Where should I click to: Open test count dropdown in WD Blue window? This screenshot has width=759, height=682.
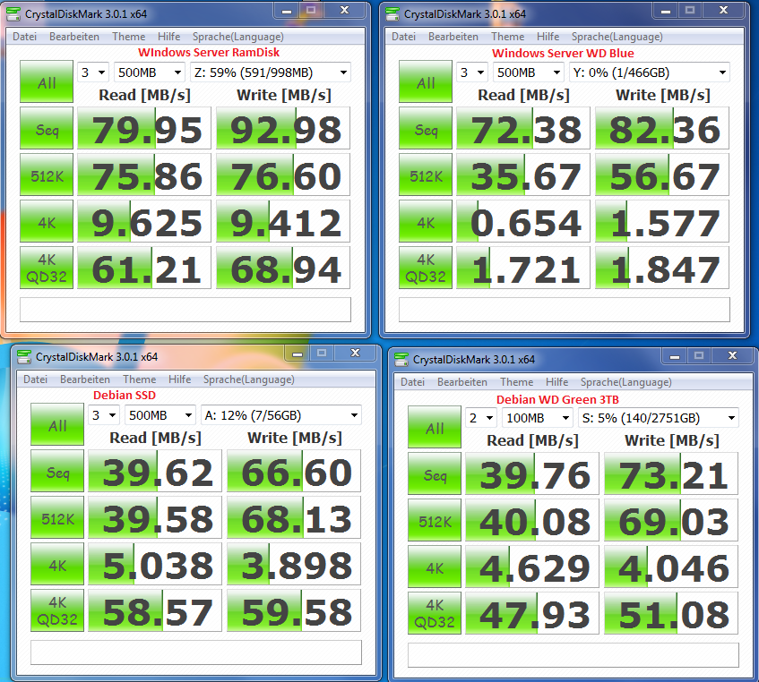(472, 72)
